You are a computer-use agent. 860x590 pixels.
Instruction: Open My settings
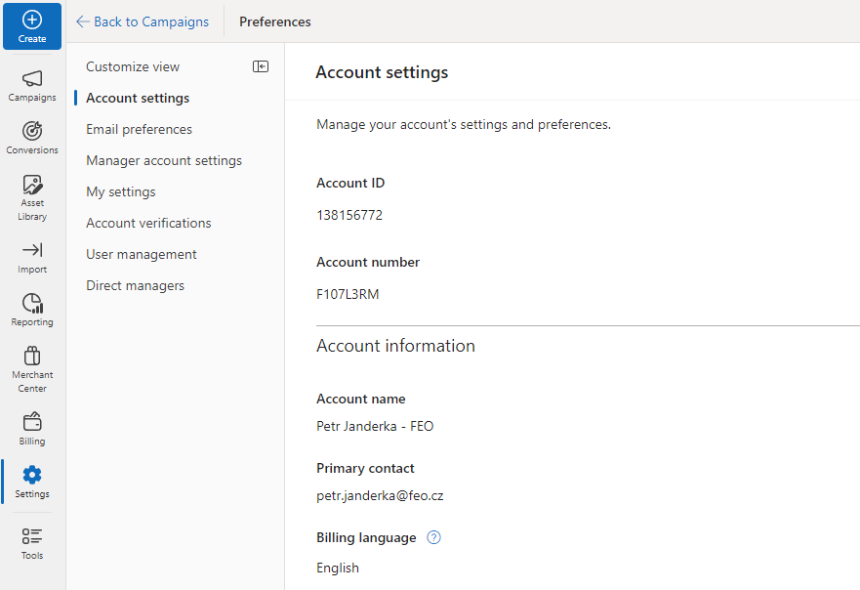[x=121, y=191]
